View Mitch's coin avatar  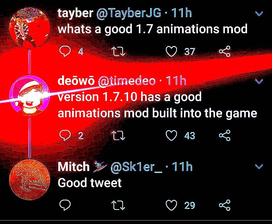point(29,180)
